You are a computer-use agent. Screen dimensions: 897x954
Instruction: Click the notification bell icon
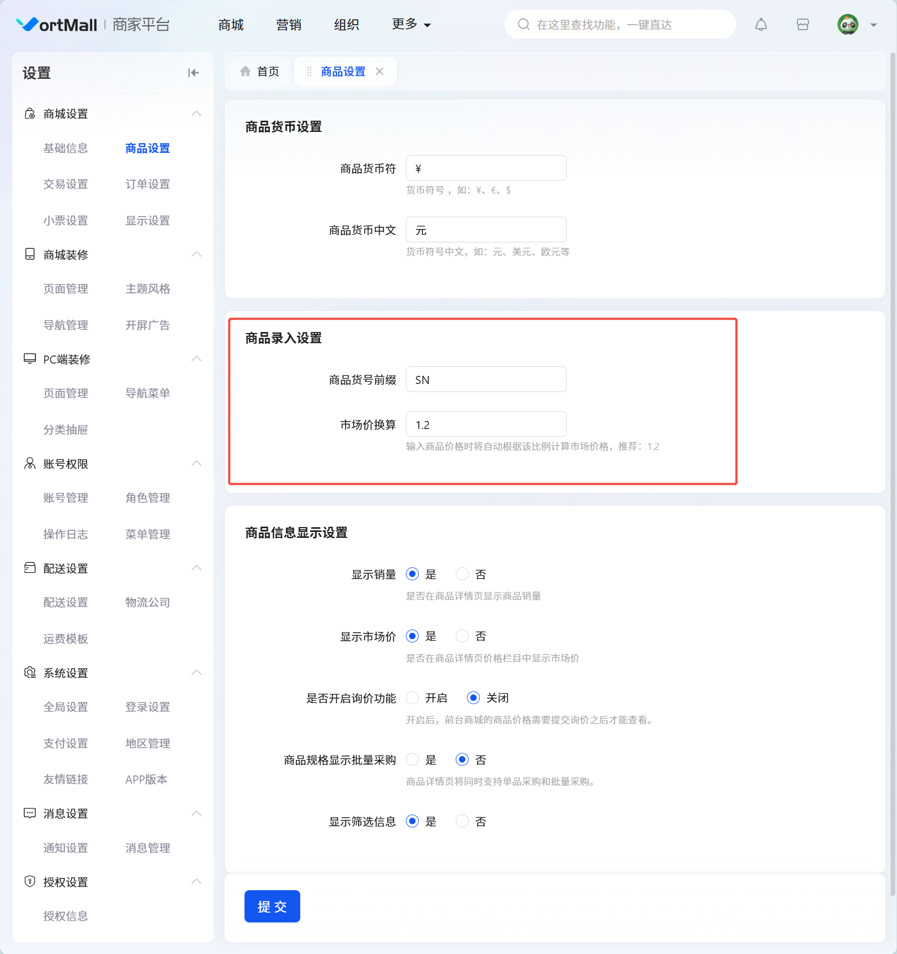pos(761,25)
